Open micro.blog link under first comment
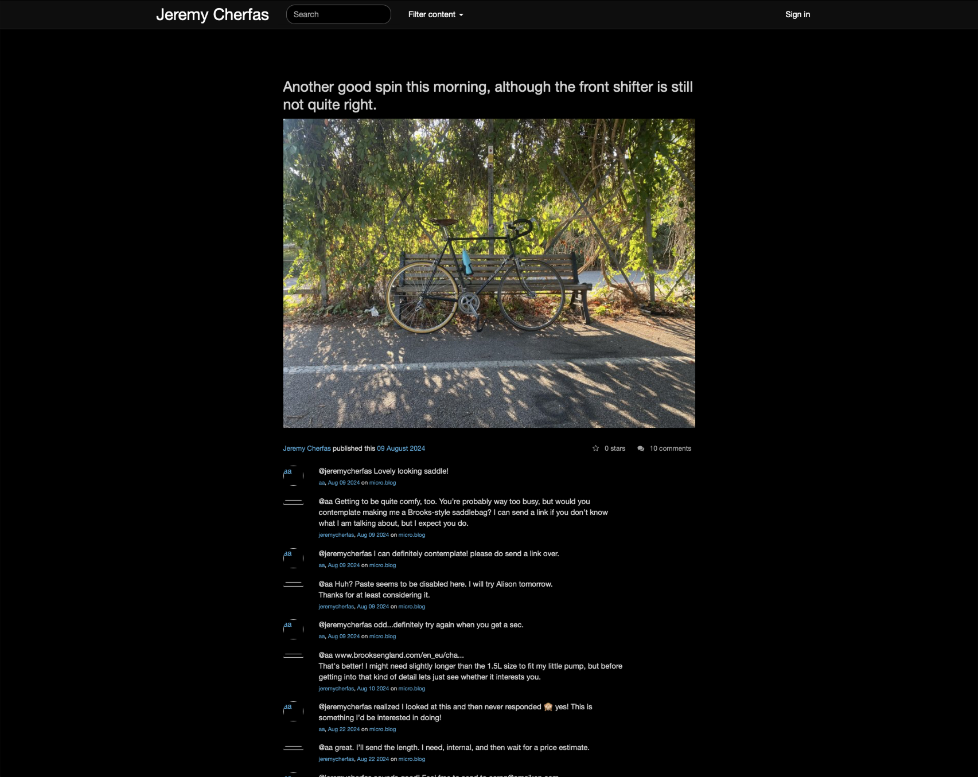This screenshot has width=978, height=777. click(383, 483)
